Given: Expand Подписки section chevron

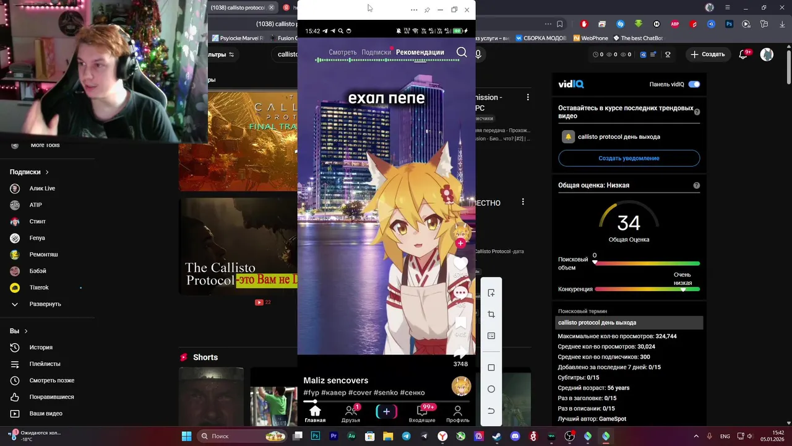Looking at the screenshot, I should [x=47, y=172].
